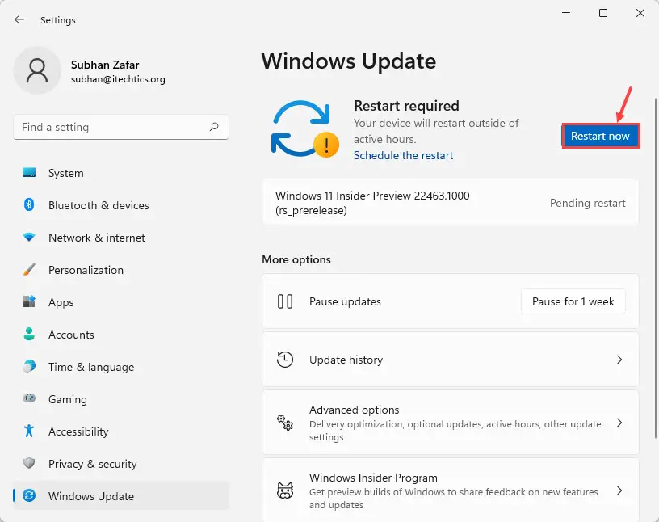Open Personalization settings
Viewport: 659px width, 522px height.
point(121,270)
